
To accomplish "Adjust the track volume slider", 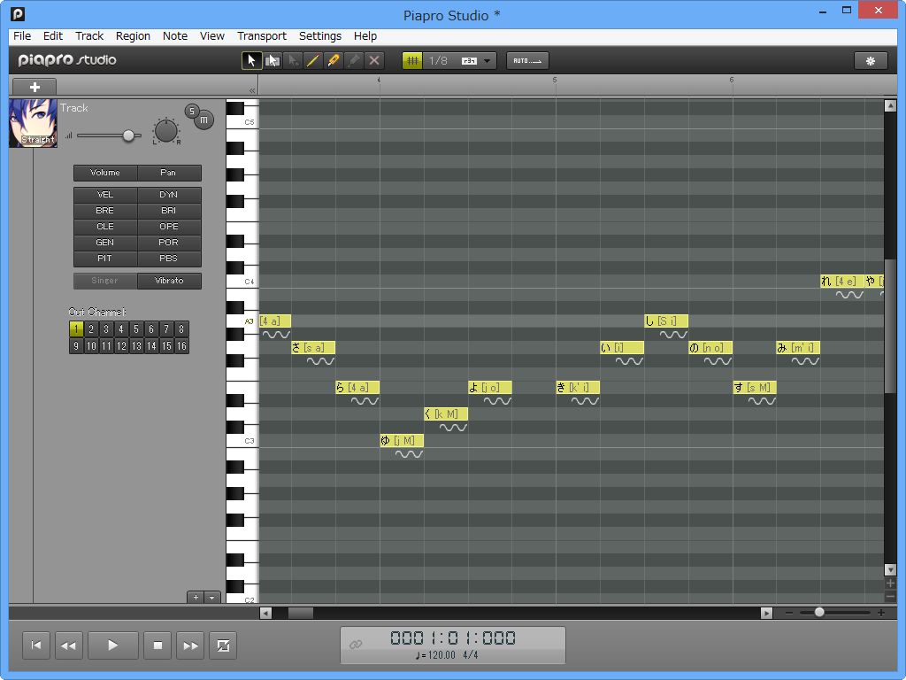I will [128, 135].
